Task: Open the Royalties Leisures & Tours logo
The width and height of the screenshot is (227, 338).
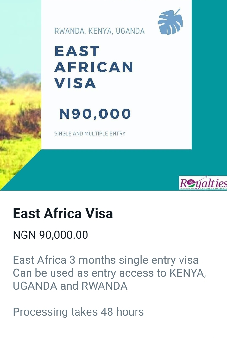Action: coord(203,183)
